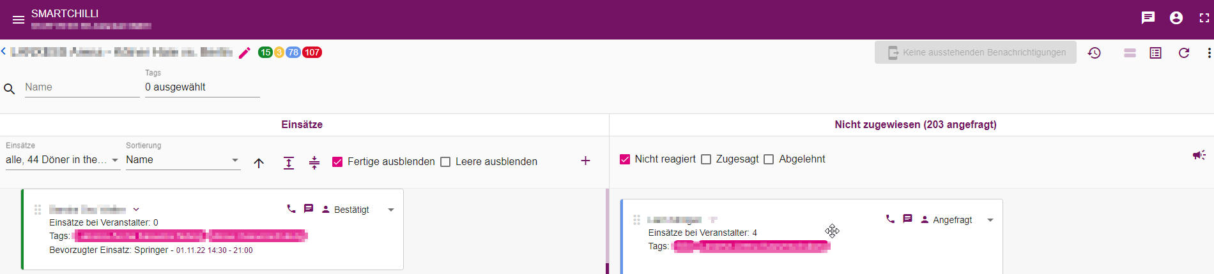This screenshot has height=274, width=1214.
Task: Message person on Bestätigt card
Action: pos(309,208)
